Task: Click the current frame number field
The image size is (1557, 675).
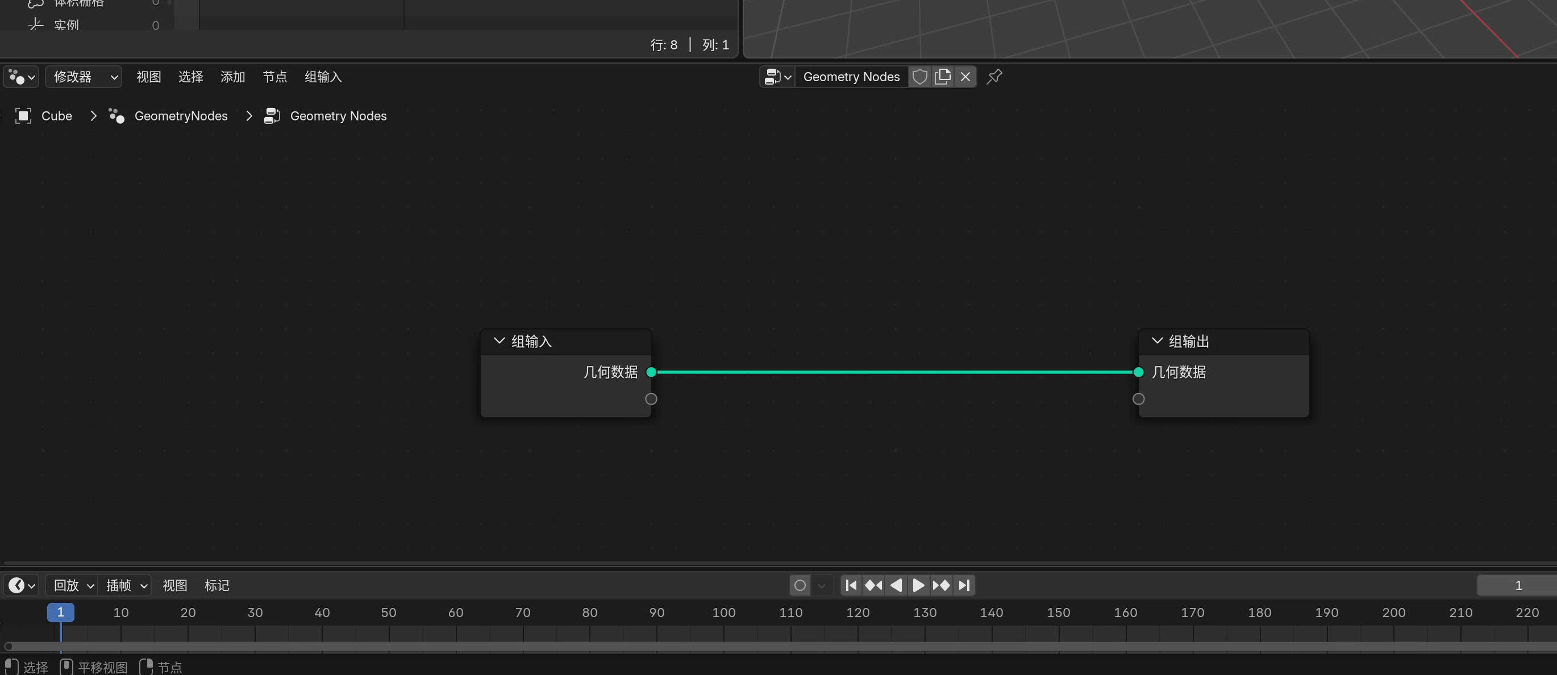Action: click(1517, 586)
